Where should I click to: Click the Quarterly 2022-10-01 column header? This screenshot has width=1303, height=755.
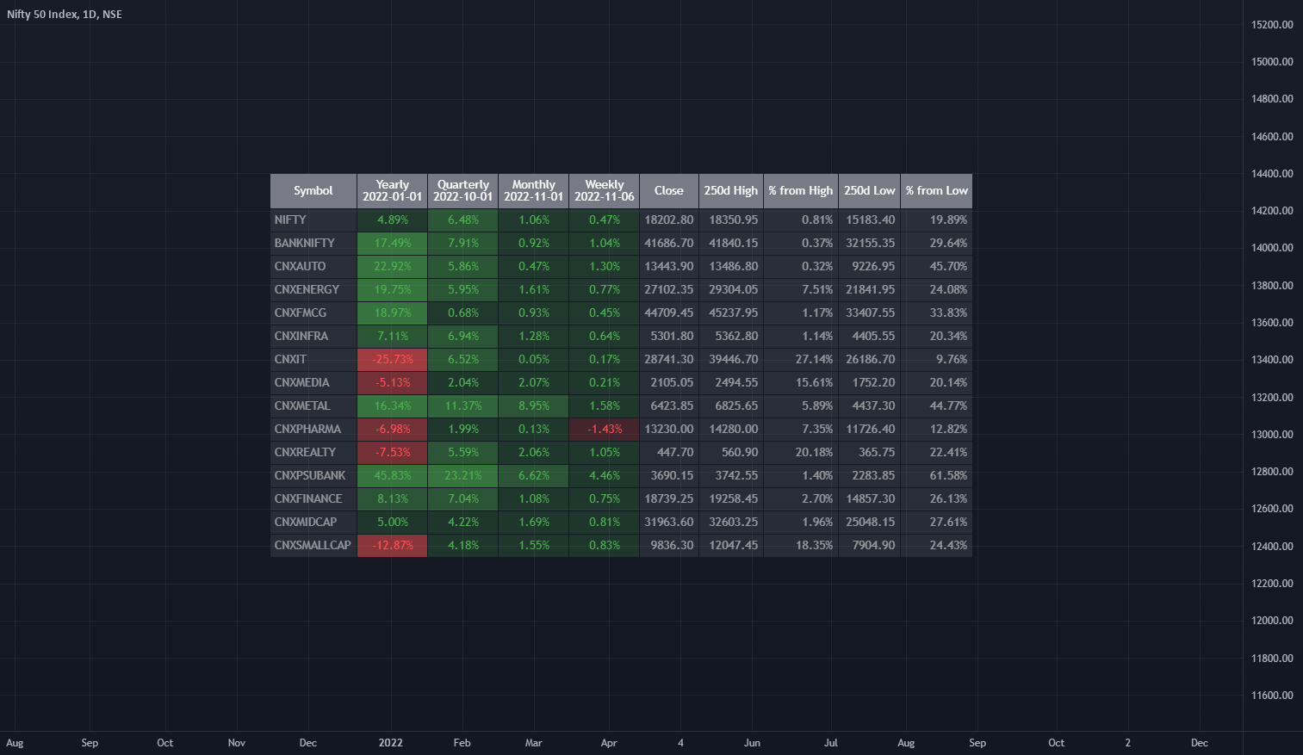pyautogui.click(x=463, y=191)
